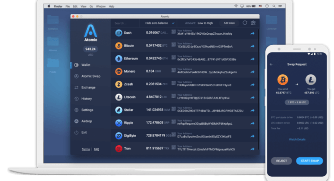This screenshot has width=334, height=181.
Task: Click the Atomic logo in sidebar
Action: tap(91, 33)
